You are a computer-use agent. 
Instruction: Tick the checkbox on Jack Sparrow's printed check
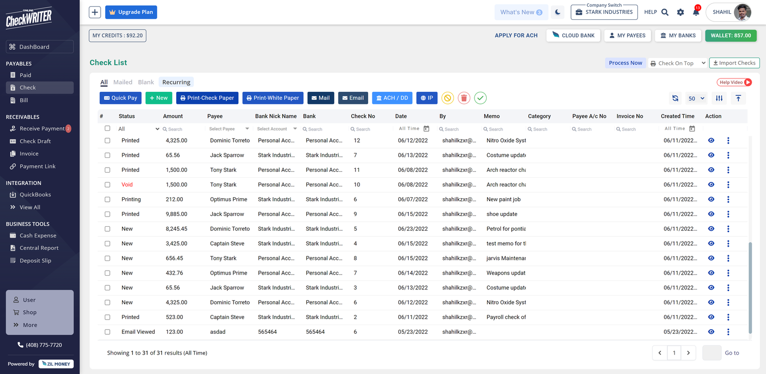107,155
